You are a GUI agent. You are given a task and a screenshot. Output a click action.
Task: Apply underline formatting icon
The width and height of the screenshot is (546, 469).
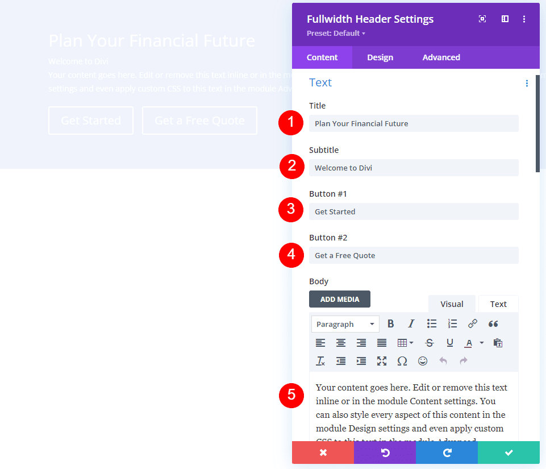coord(449,343)
